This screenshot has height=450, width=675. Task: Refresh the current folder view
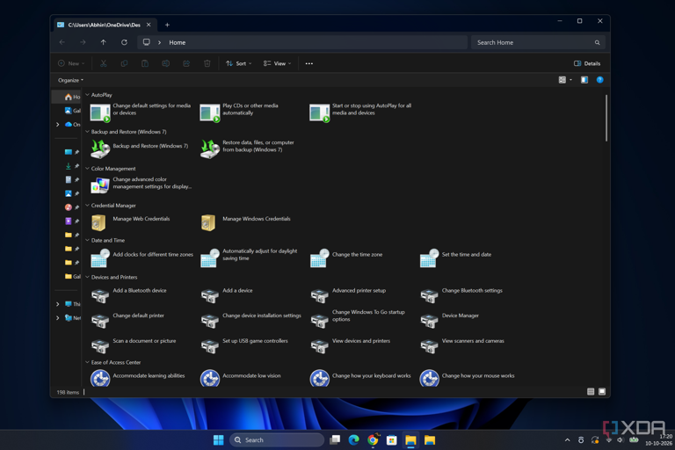click(x=124, y=42)
